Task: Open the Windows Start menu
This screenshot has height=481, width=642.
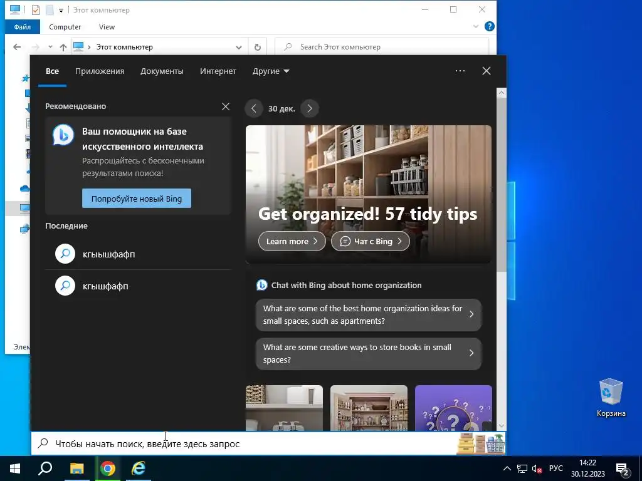Action: [x=15, y=468]
